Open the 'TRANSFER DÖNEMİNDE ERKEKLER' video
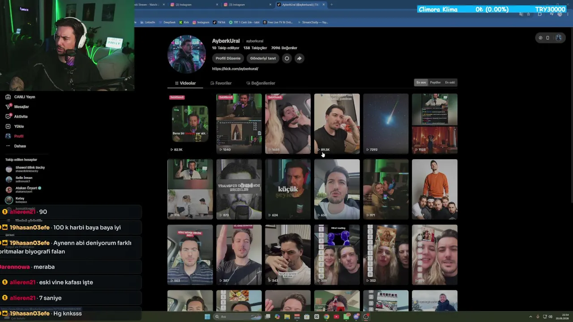Viewport: 573px width, 322px height. pyautogui.click(x=239, y=189)
